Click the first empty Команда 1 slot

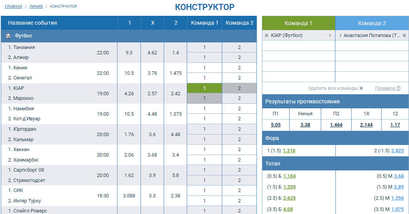(x=298, y=46)
